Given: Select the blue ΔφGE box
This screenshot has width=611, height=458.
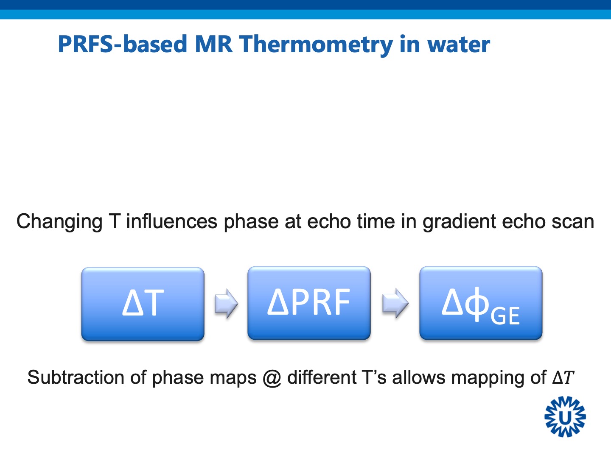Looking at the screenshot, I should (481, 303).
